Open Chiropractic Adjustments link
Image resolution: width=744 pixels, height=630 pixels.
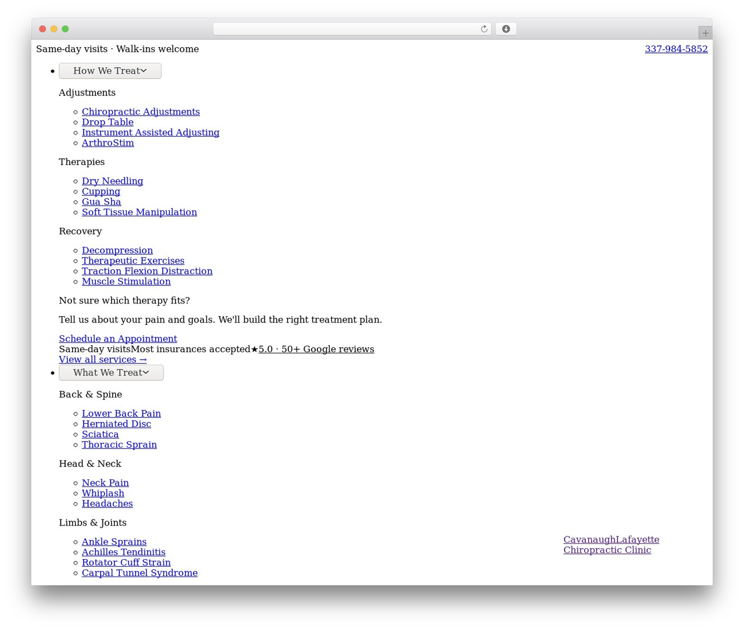click(141, 112)
